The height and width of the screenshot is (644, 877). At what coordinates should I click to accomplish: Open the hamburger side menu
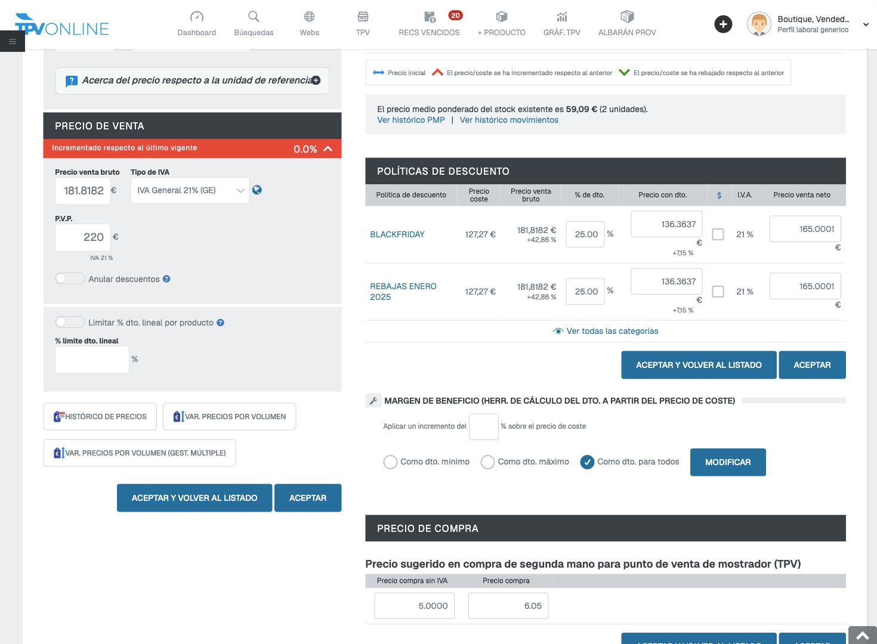(13, 41)
